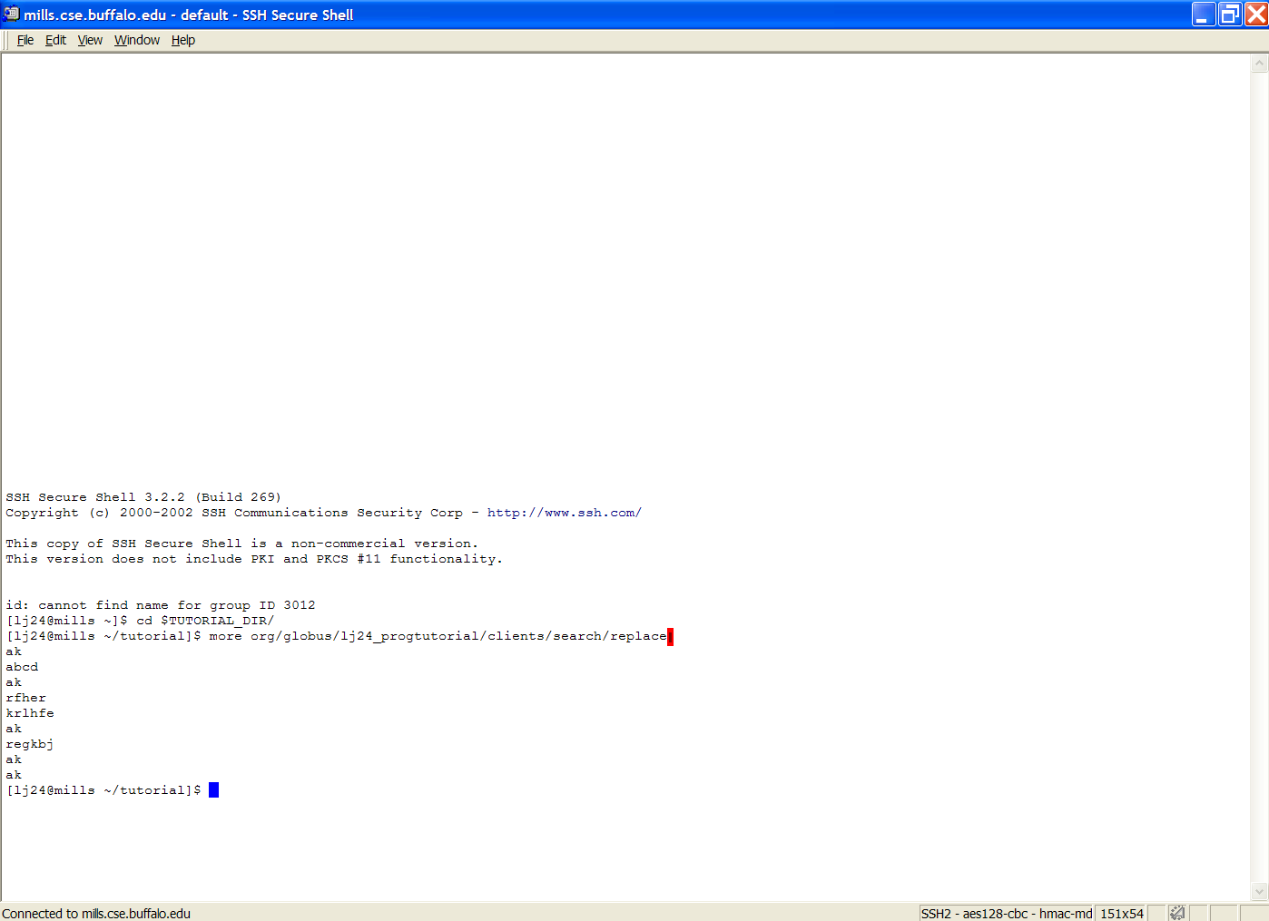Click the scrollbar down arrow
1269x921 pixels.
point(1259,891)
